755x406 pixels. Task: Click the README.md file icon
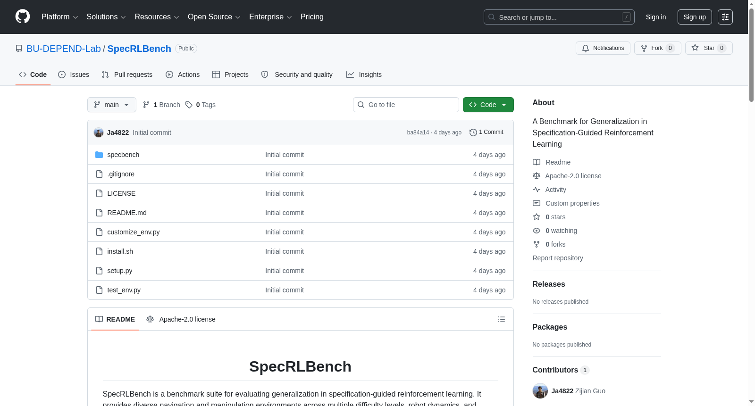[99, 213]
